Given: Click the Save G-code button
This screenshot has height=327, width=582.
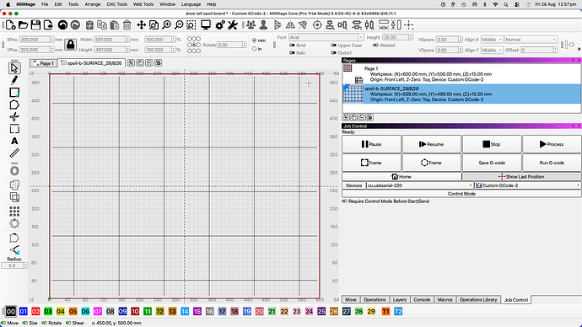Looking at the screenshot, I should [x=492, y=163].
